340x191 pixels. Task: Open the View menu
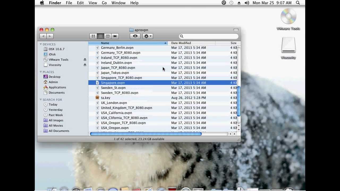coord(93,3)
